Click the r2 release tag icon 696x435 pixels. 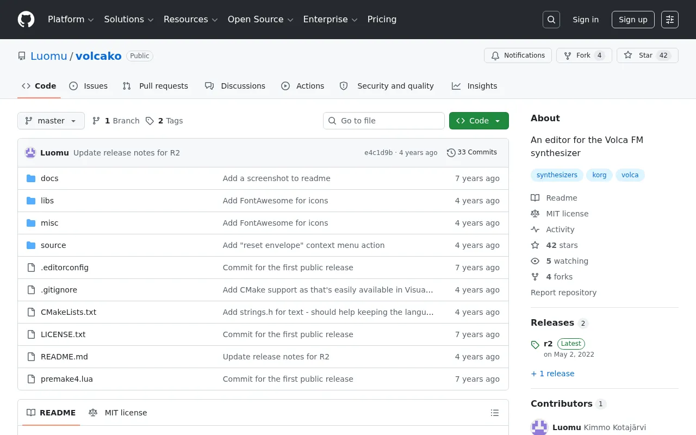click(x=535, y=345)
